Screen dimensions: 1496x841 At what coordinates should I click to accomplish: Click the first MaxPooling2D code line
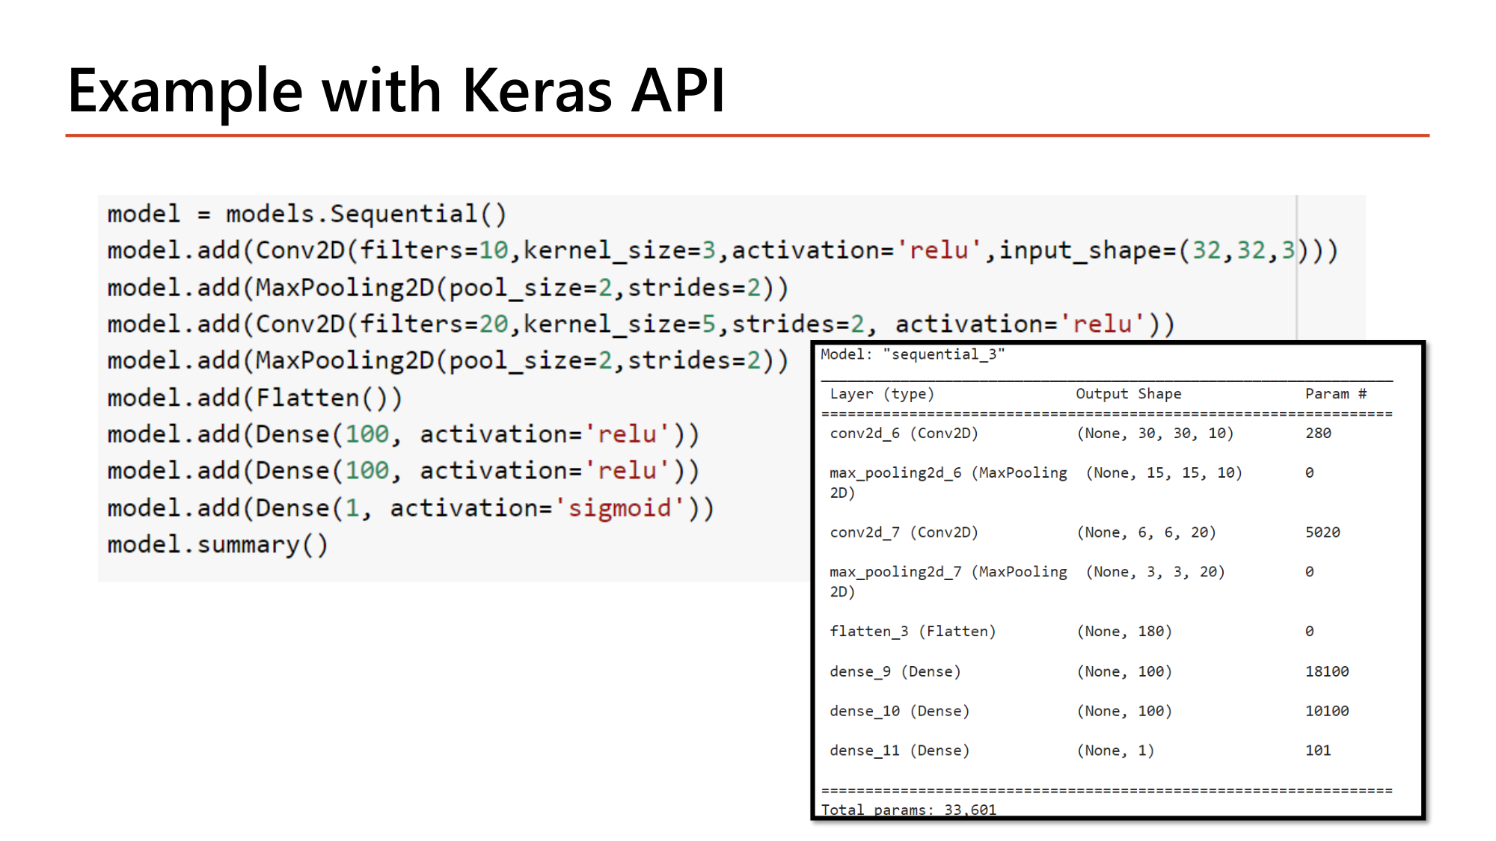447,288
